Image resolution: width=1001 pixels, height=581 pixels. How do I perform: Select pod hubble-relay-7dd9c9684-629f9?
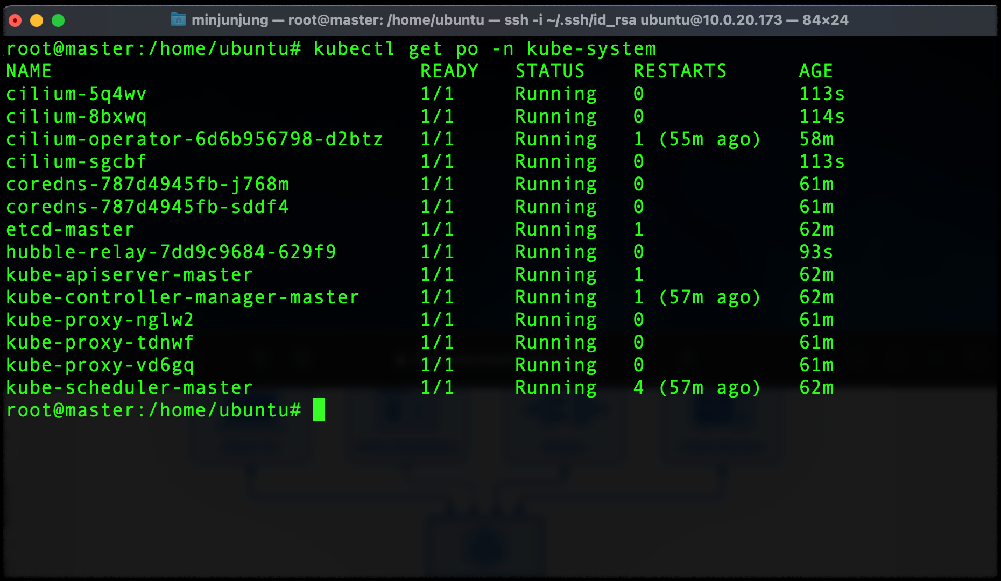tap(171, 252)
